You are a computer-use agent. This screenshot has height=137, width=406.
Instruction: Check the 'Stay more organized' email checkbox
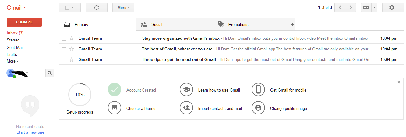pos(64,38)
